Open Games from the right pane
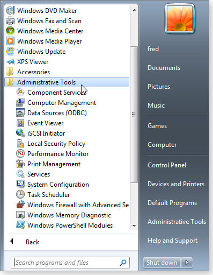213x275 pixels. pyautogui.click(x=157, y=126)
